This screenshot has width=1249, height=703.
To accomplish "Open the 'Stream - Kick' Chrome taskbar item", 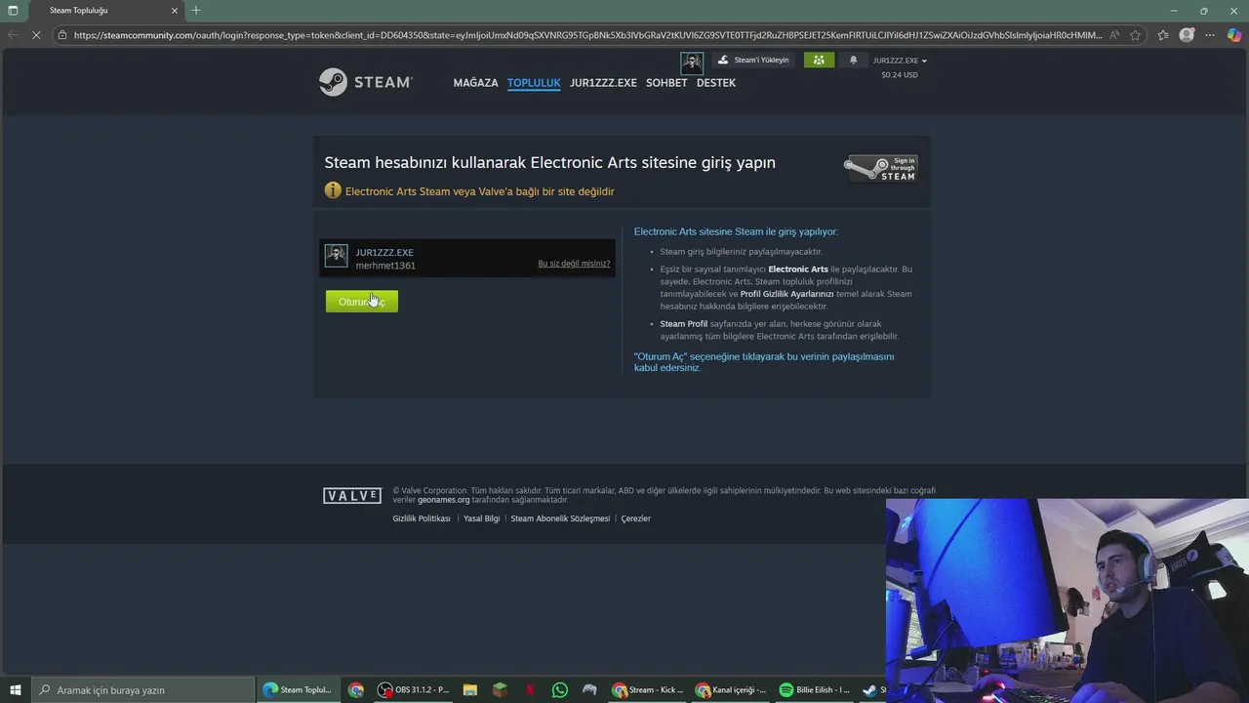I will click(648, 689).
